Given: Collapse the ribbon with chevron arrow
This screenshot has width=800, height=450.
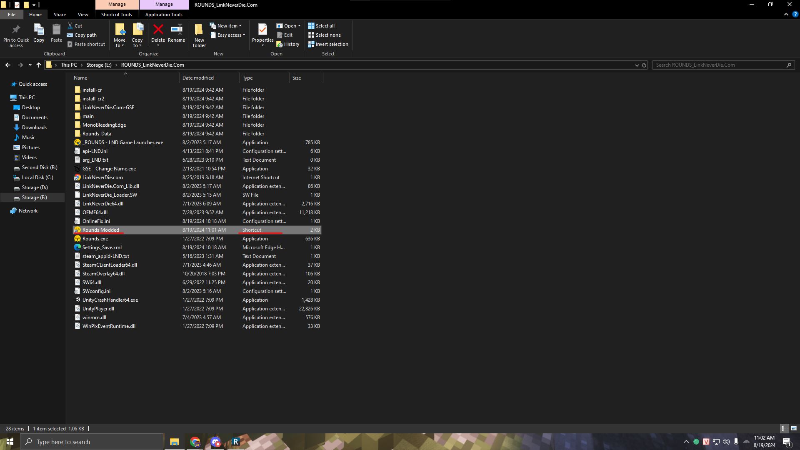Looking at the screenshot, I should (x=786, y=14).
